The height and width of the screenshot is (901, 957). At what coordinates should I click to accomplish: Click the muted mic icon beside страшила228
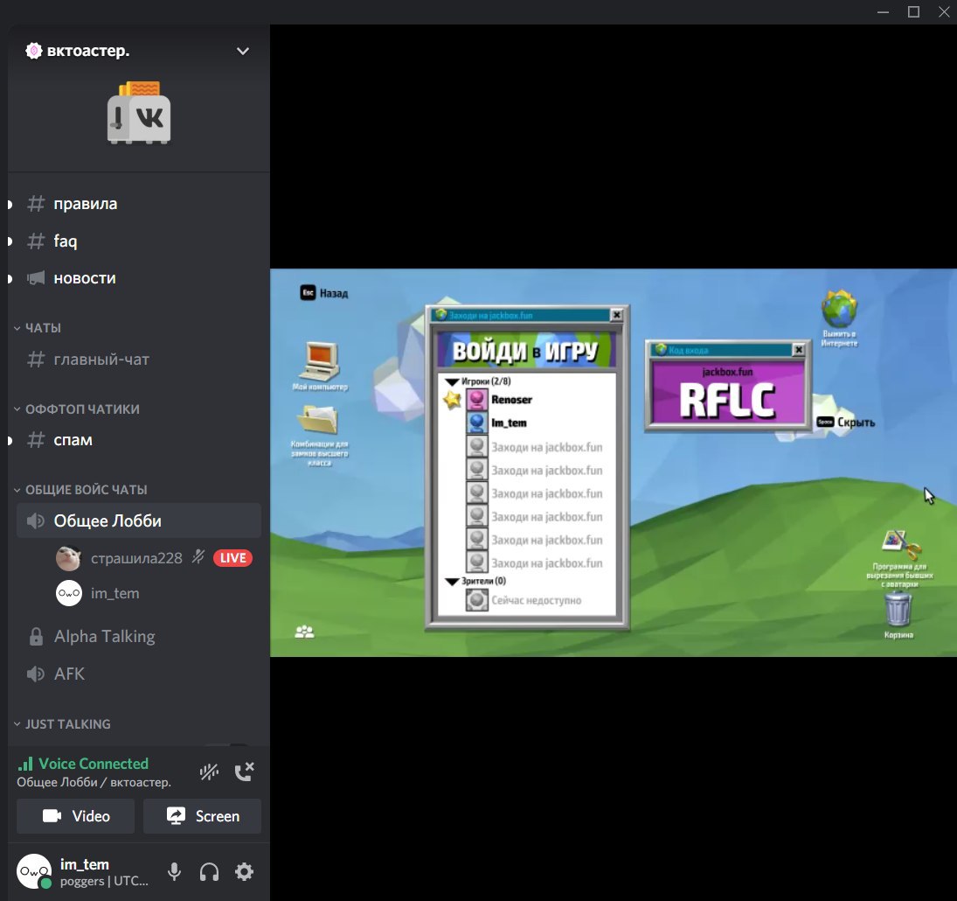198,557
